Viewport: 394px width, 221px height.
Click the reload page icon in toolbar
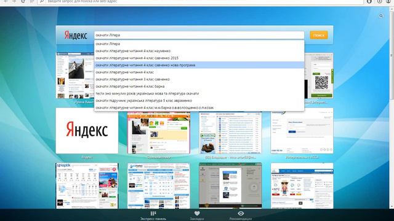point(23,1)
